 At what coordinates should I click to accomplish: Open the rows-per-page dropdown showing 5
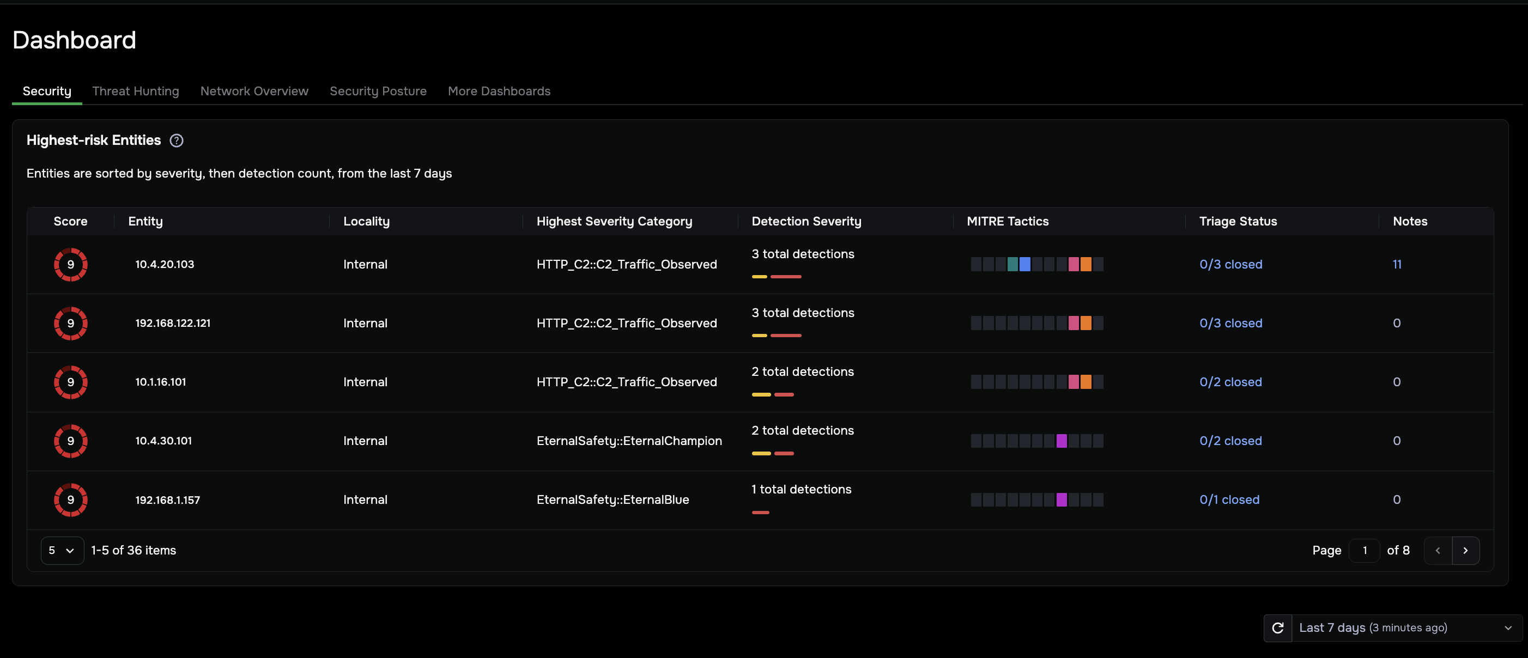62,551
